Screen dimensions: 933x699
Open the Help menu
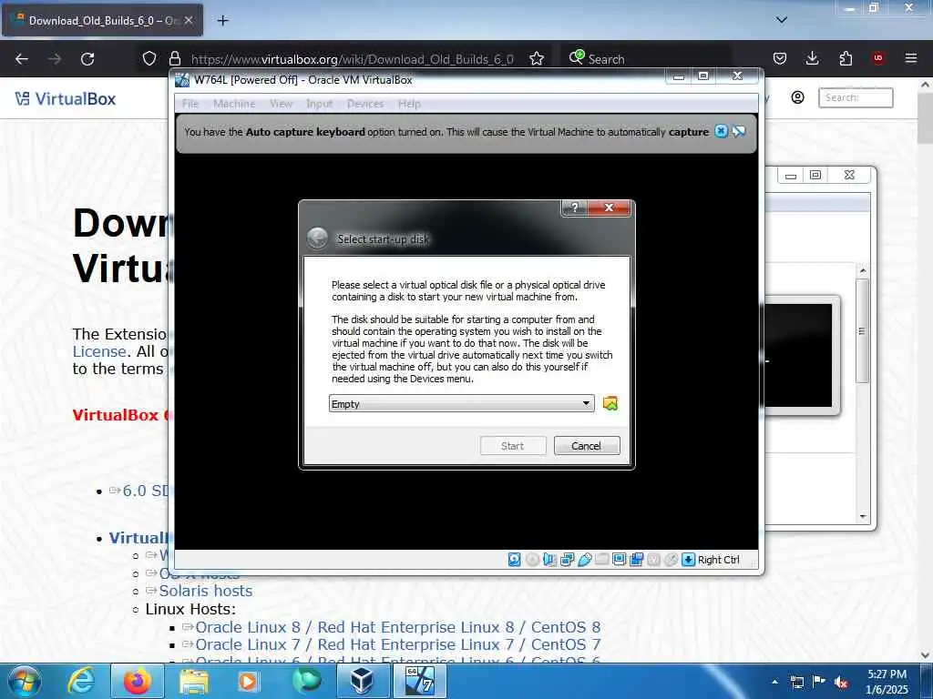[x=409, y=104]
